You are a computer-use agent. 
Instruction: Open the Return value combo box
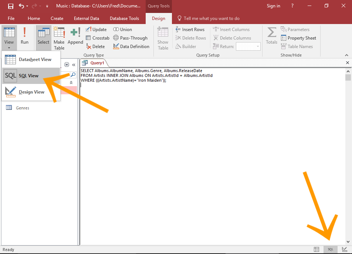(248, 46)
